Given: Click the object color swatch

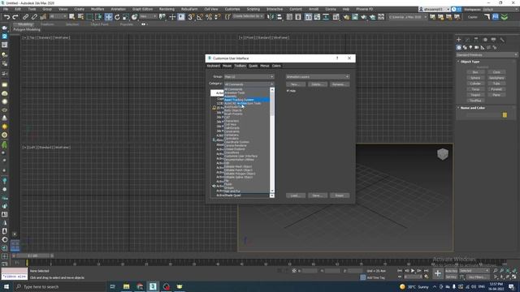Looking at the screenshot, I should 505,115.
